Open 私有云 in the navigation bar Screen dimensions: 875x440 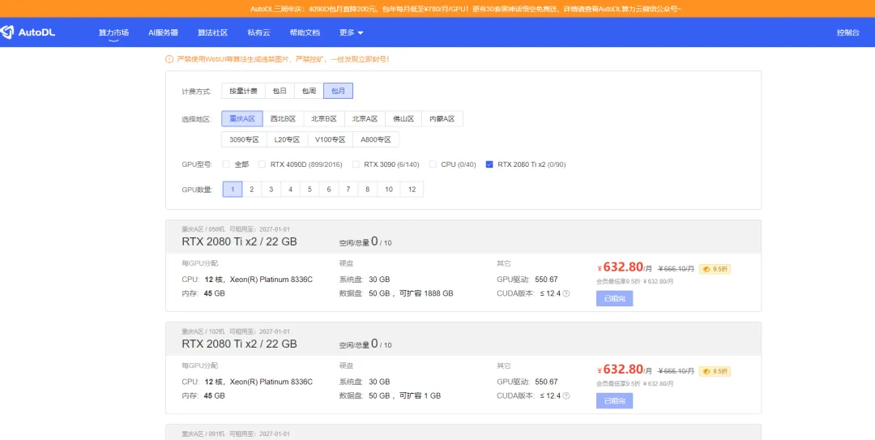coord(258,32)
